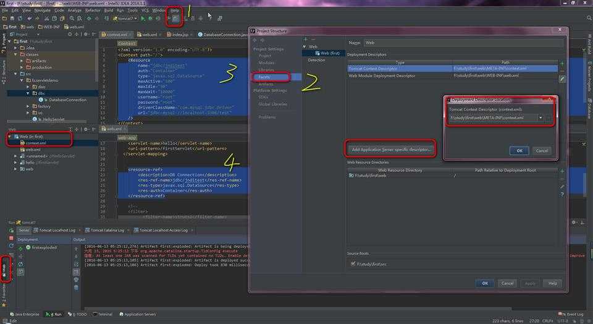Click the Open folder toolbar icon

[x=4, y=18]
